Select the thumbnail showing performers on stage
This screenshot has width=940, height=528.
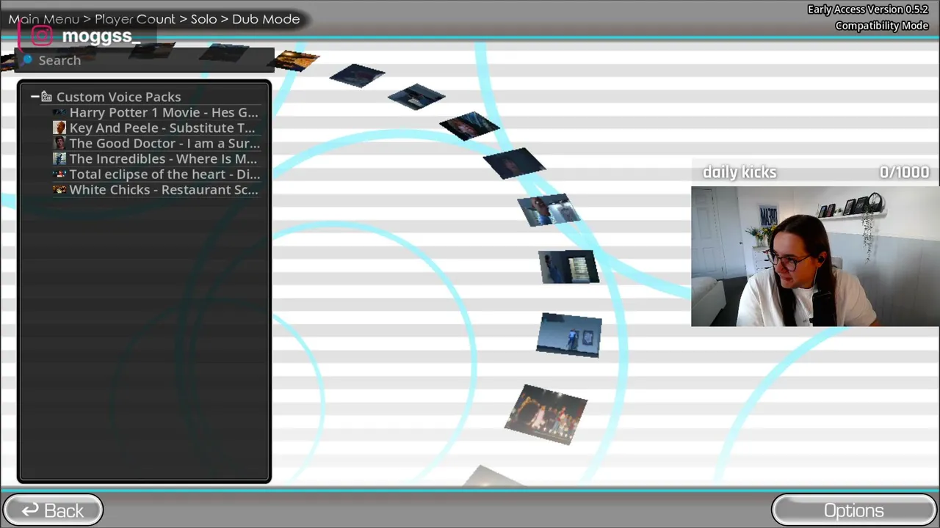point(546,414)
